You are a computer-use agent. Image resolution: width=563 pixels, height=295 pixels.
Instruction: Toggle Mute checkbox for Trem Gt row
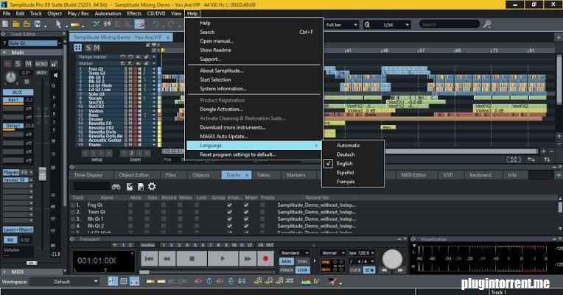pyautogui.click(x=130, y=212)
